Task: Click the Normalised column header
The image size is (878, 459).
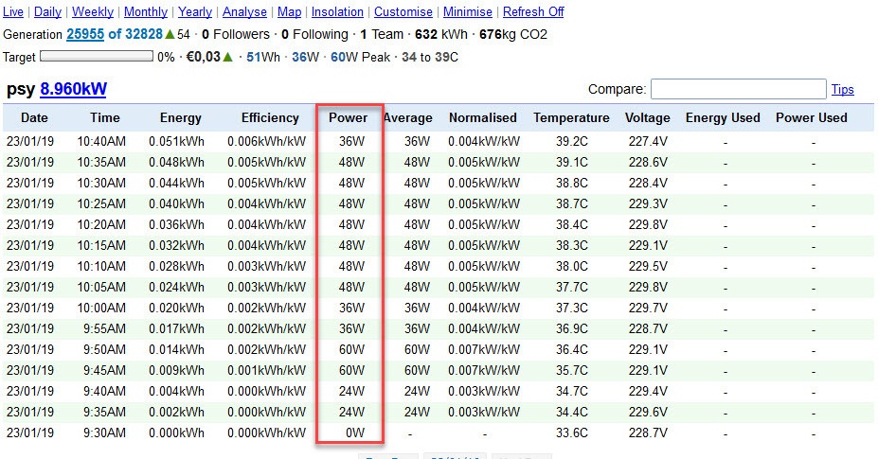Action: 483,117
